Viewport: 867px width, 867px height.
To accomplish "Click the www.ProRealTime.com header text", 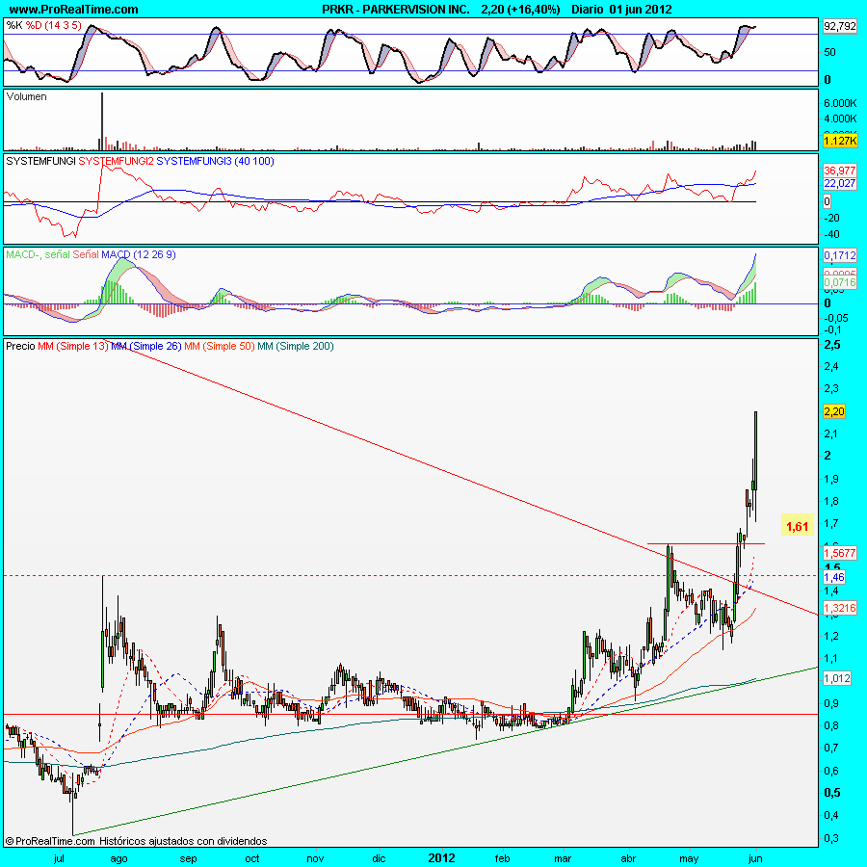I will [73, 10].
